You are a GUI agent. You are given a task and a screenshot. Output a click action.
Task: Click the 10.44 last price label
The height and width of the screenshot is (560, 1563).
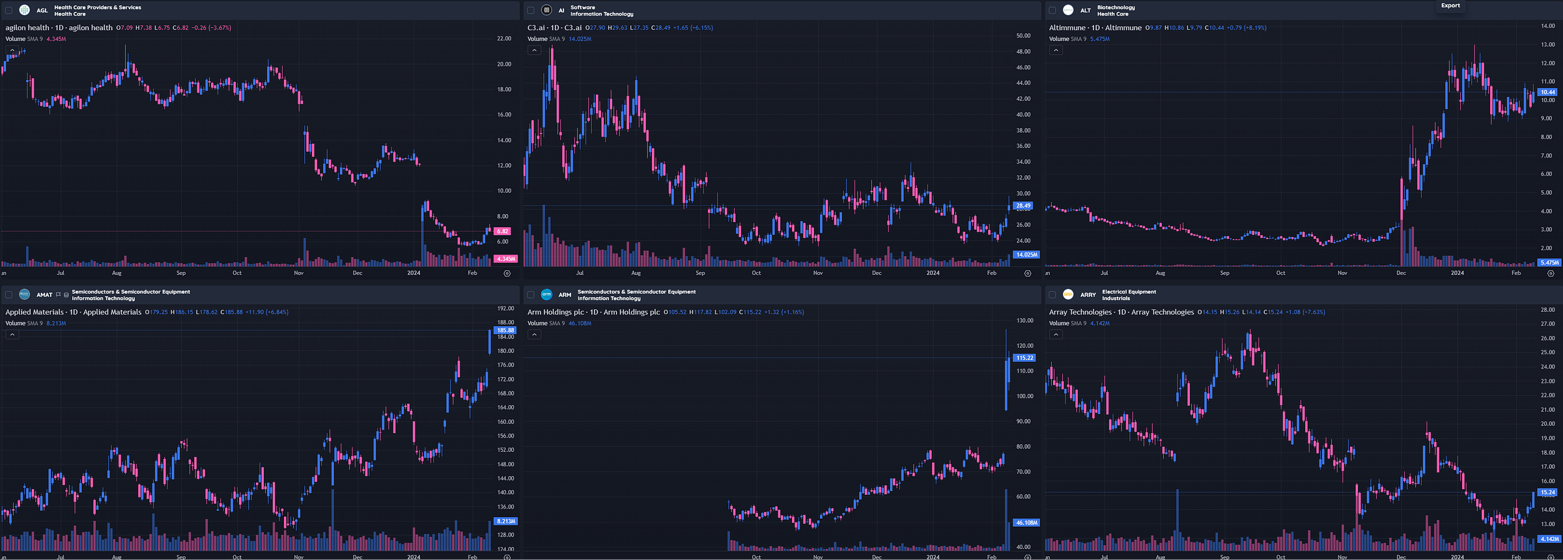(1548, 92)
